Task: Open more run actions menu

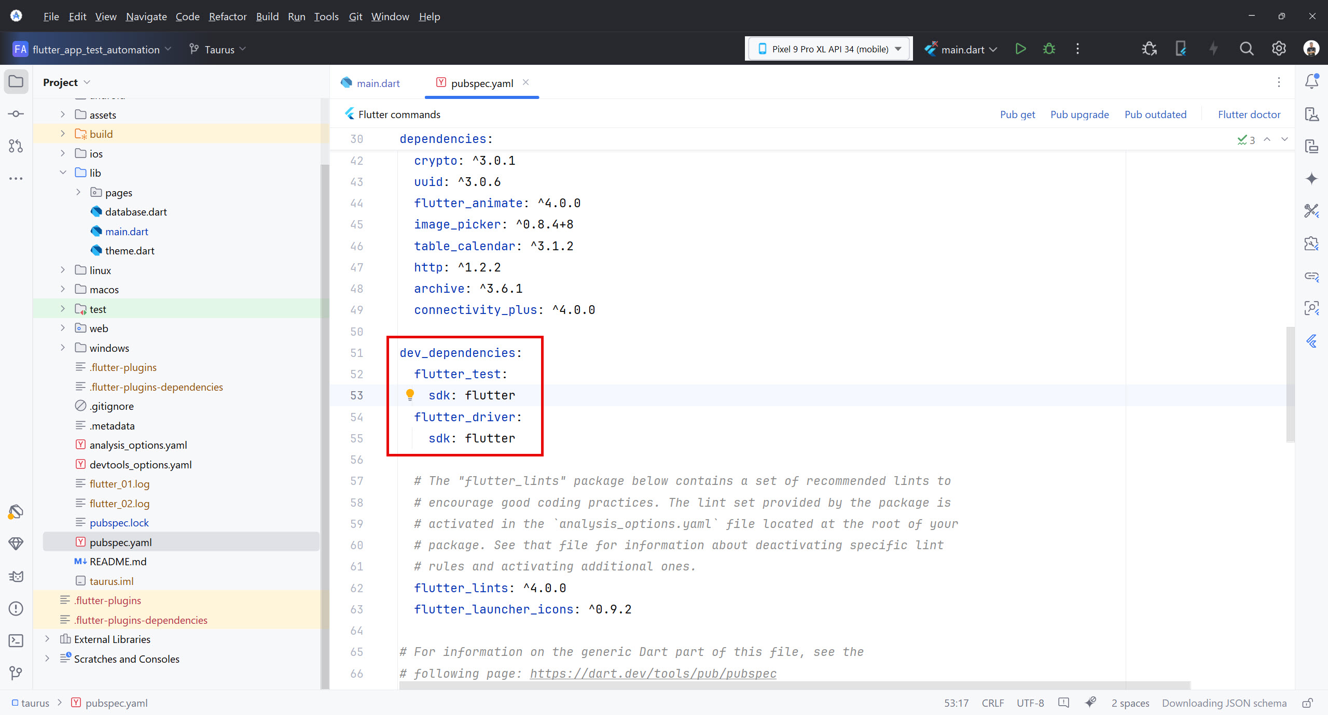Action: click(1077, 49)
